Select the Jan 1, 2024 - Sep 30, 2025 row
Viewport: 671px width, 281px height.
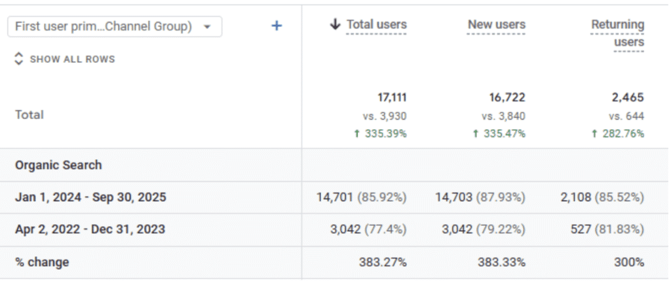[90, 197]
